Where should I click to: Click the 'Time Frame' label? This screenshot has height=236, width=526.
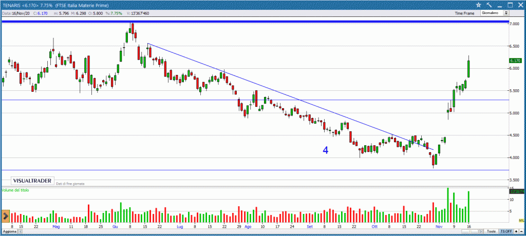tap(464, 13)
